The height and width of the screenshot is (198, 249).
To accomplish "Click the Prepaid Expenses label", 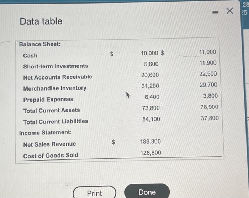I will coord(48,100).
